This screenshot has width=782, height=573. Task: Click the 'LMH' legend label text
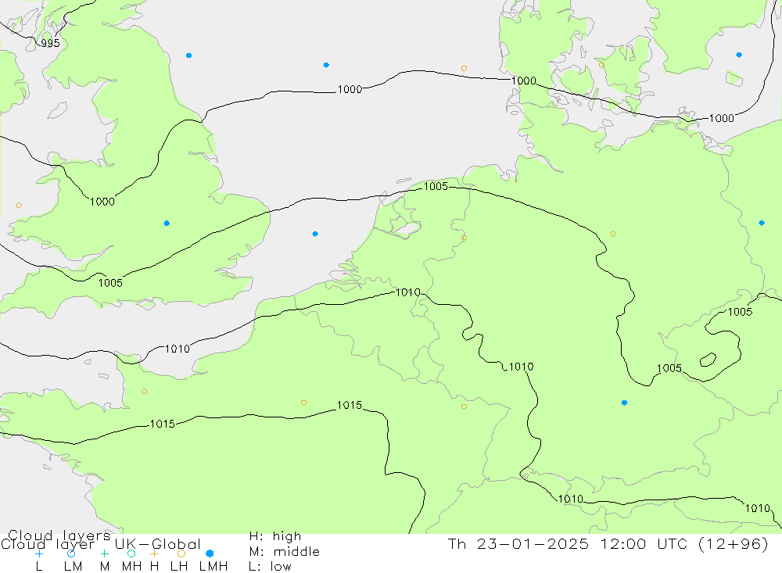pyautogui.click(x=213, y=567)
